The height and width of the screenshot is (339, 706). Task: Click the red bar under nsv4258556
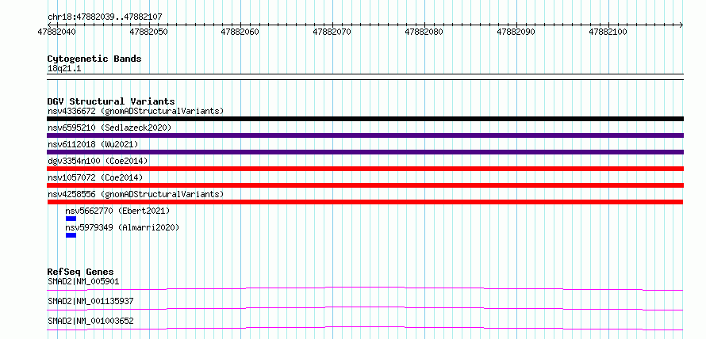[x=365, y=202]
